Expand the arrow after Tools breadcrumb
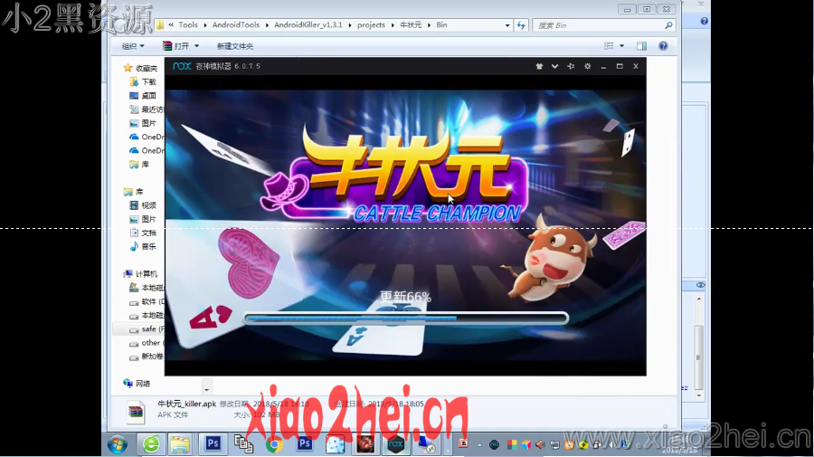Screen dimensions: 814x457 point(205,25)
